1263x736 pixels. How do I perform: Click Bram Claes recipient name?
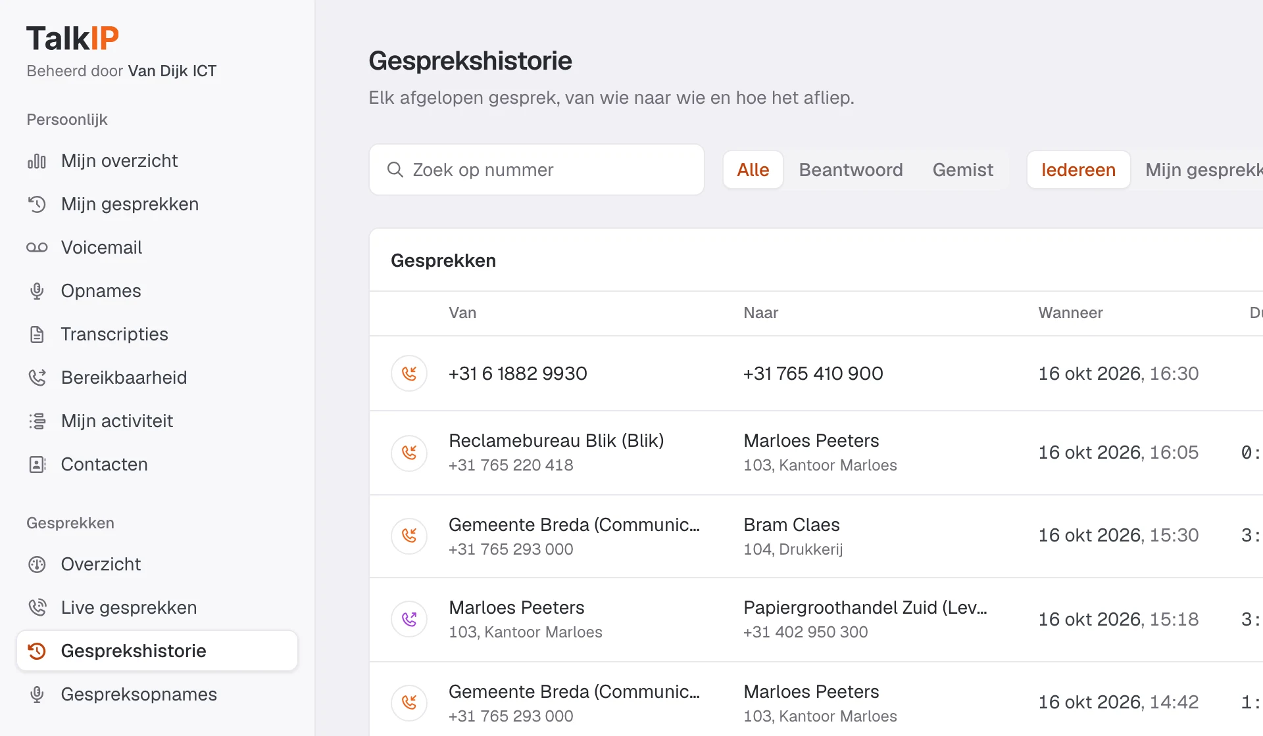point(791,524)
